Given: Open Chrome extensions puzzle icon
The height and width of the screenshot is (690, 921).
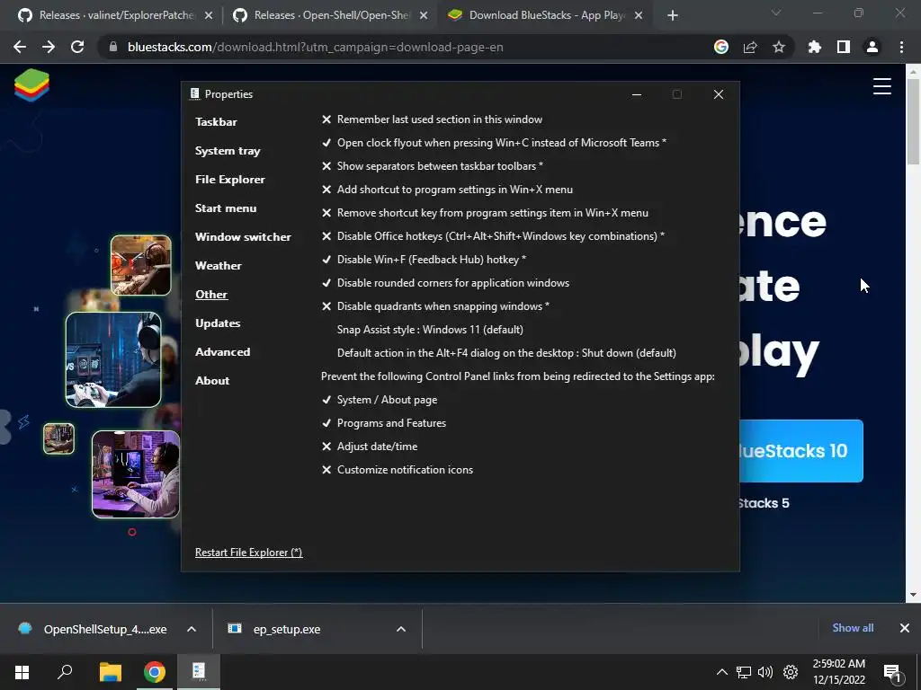Looking at the screenshot, I should 815,47.
